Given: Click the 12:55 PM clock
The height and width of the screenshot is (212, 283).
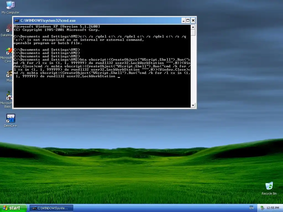Looking at the screenshot, I should coord(273,208).
